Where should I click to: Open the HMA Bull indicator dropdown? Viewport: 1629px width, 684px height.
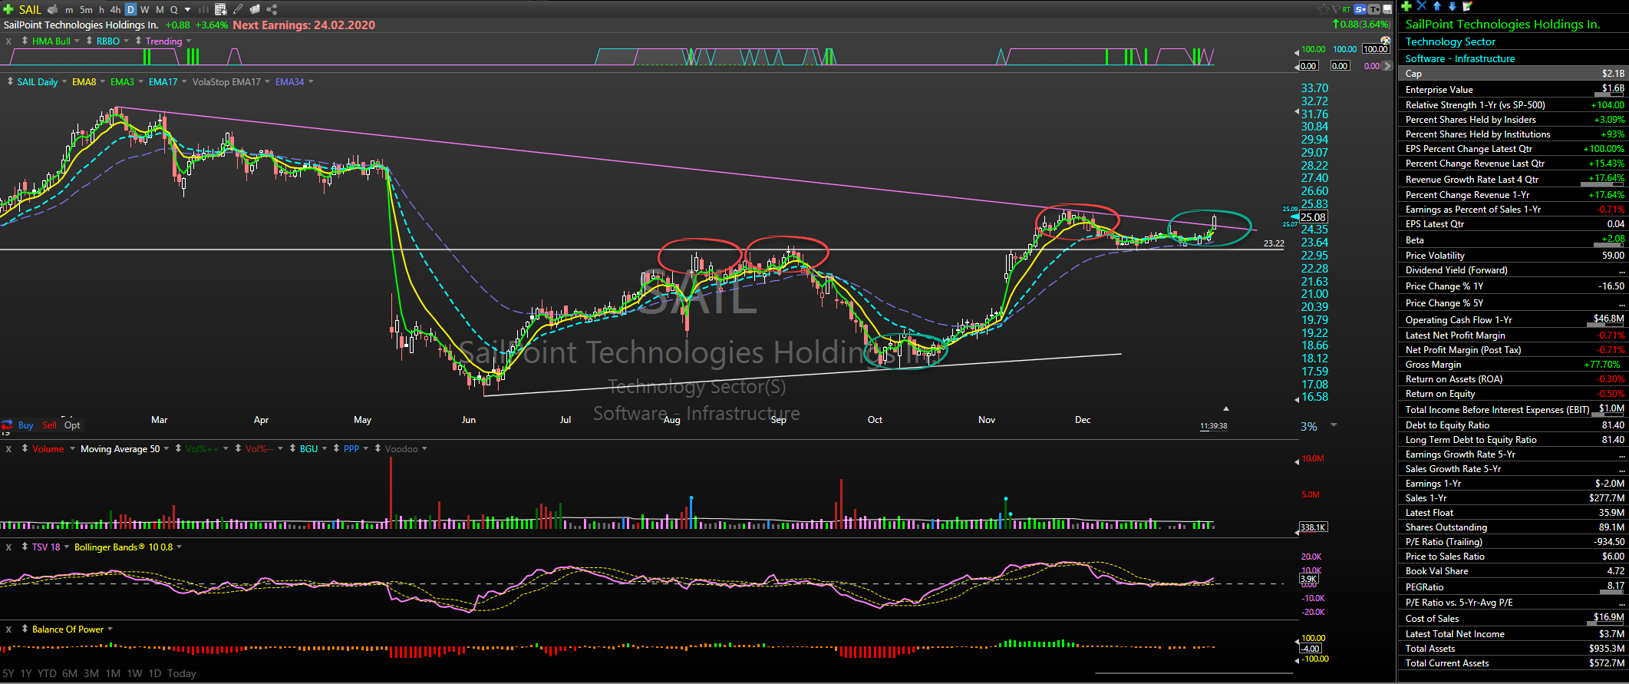(77, 41)
